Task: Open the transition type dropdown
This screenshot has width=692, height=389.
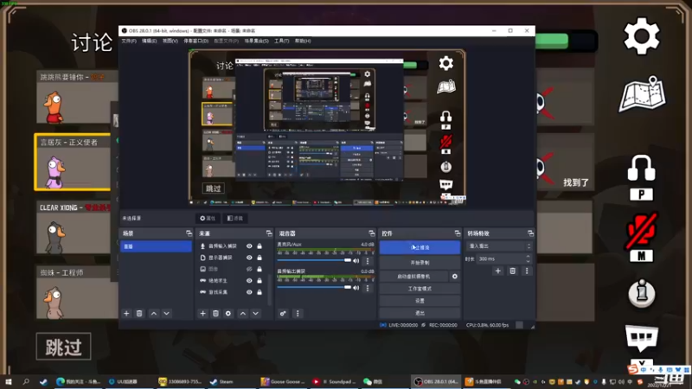Action: click(x=499, y=246)
